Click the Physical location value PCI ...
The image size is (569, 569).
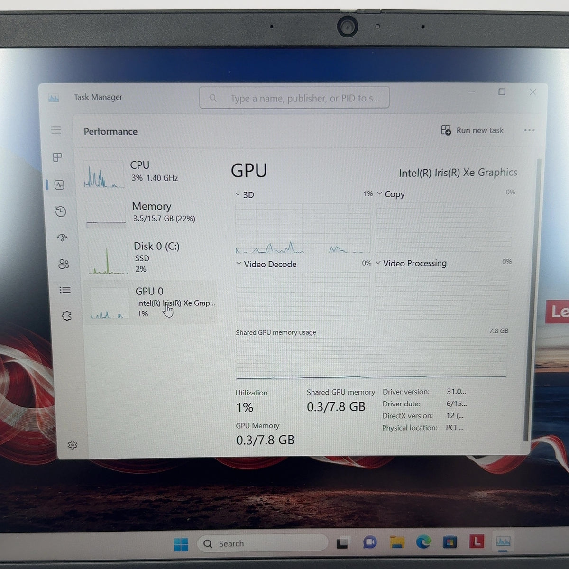click(454, 428)
